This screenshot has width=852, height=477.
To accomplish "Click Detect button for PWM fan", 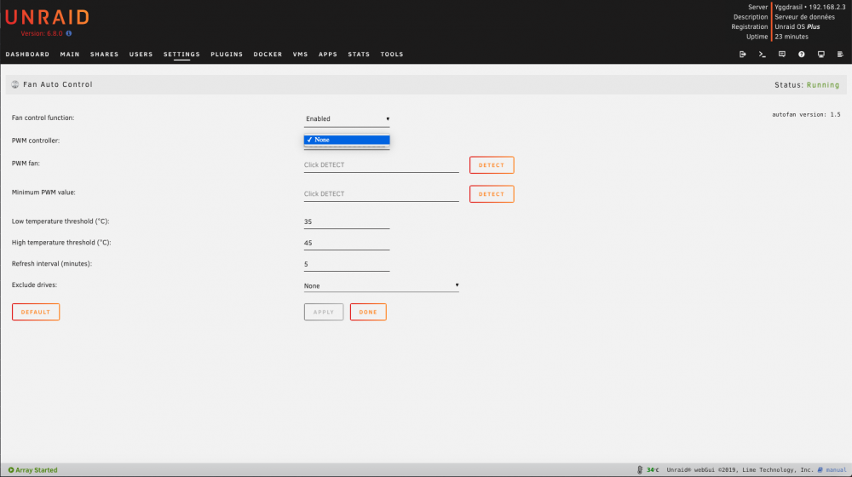I will coord(492,165).
